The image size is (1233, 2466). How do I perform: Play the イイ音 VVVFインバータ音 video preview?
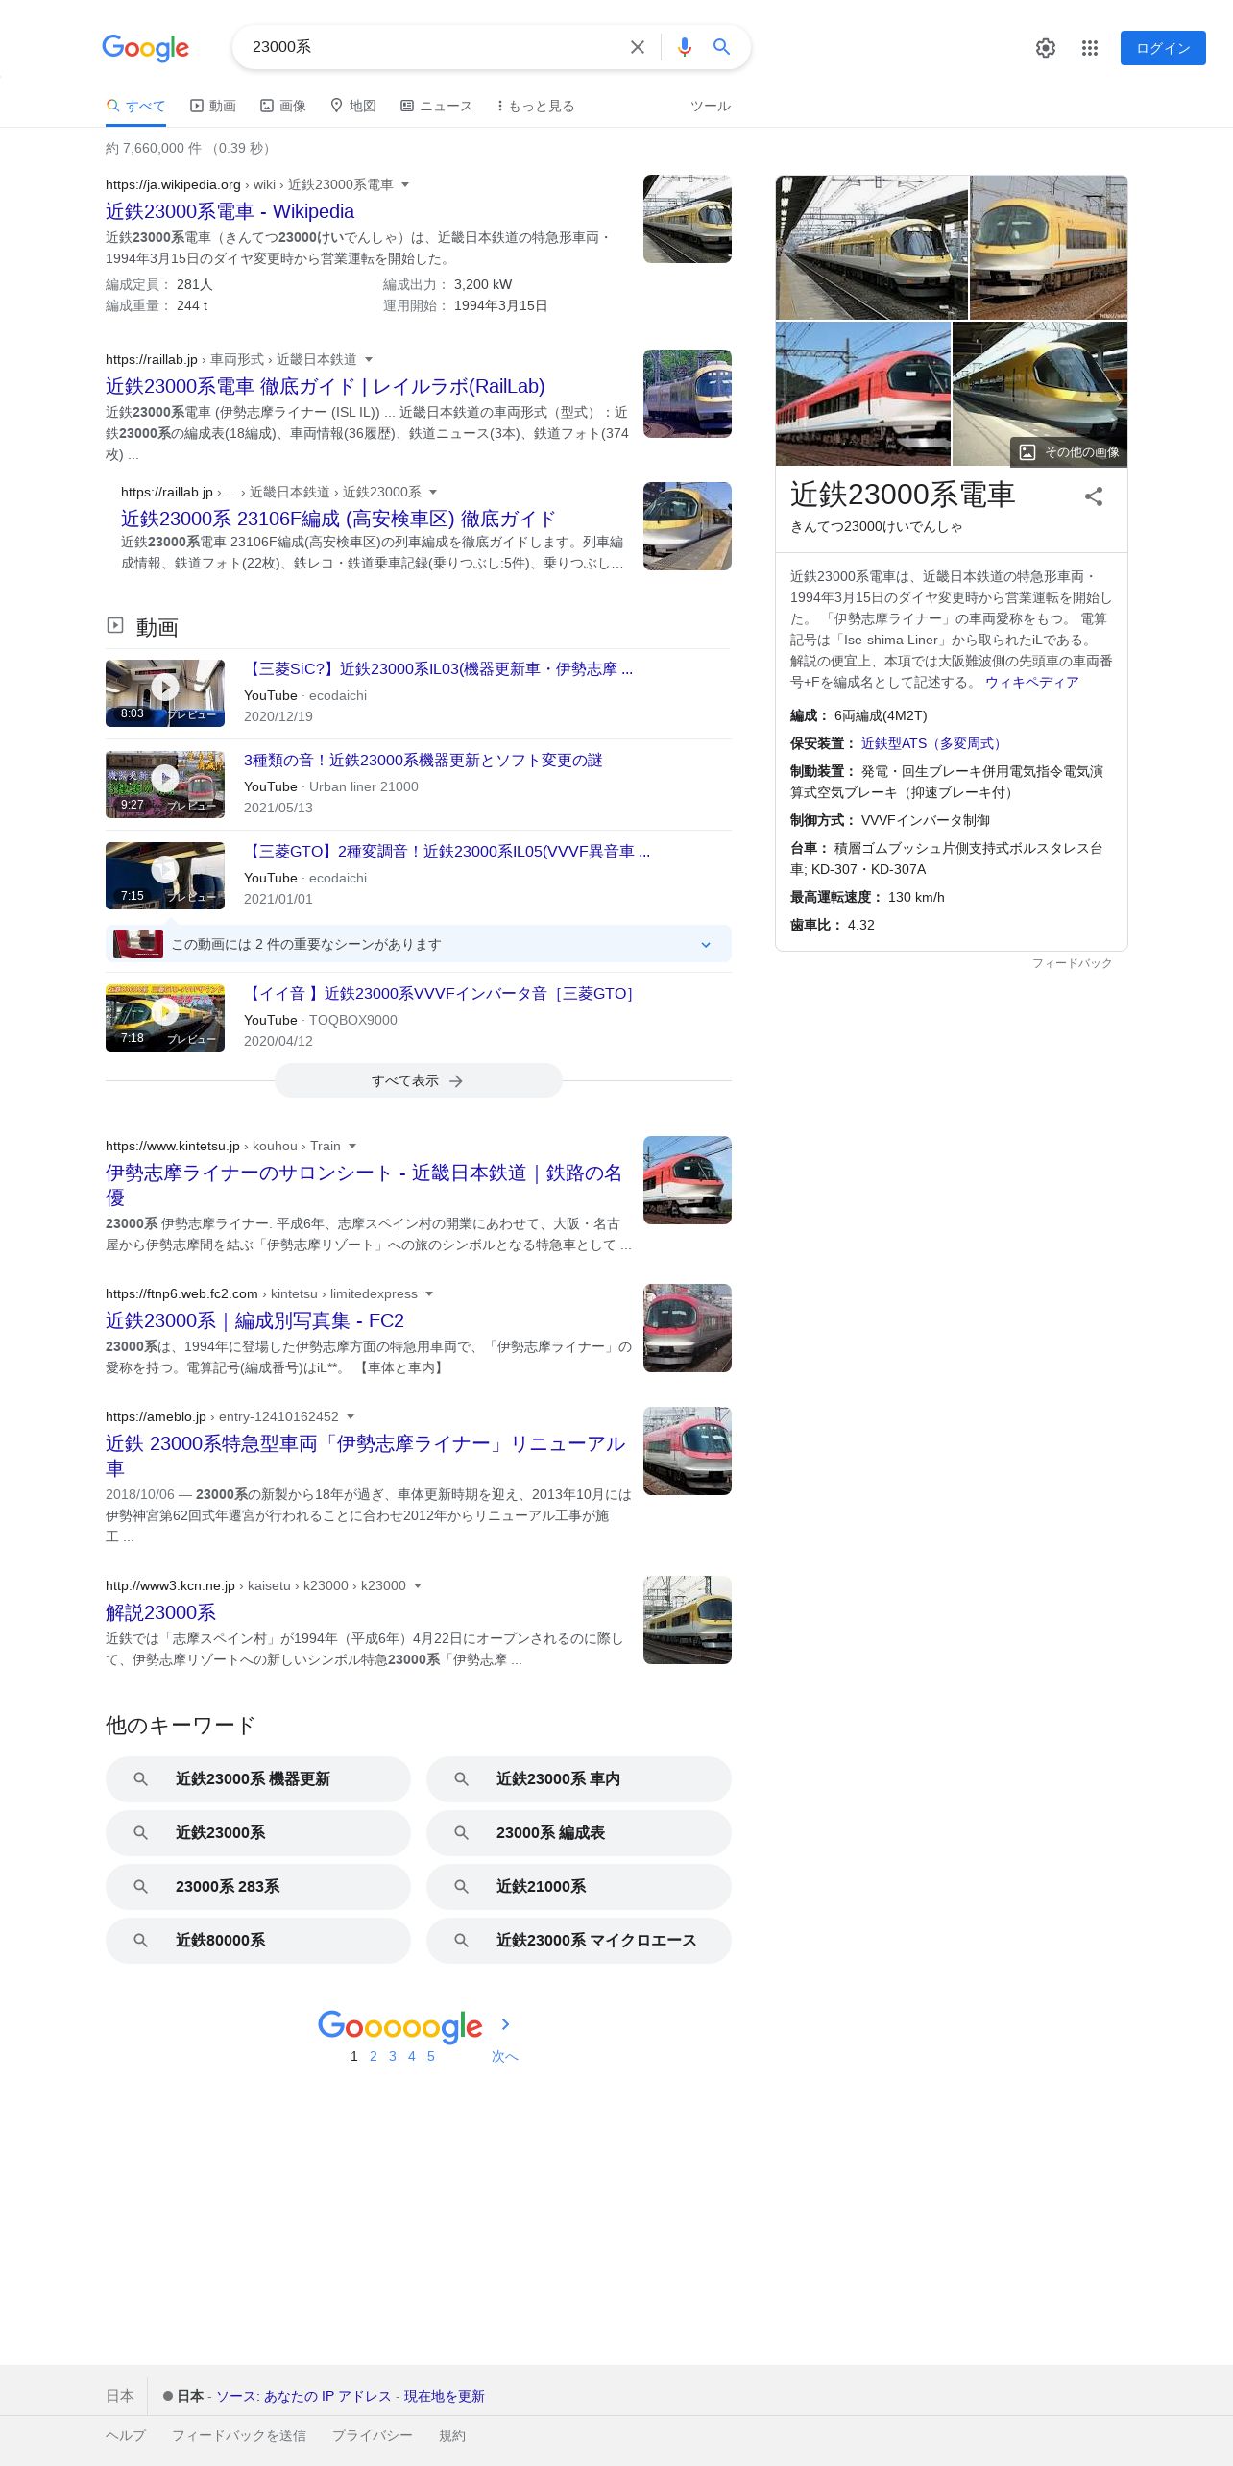pos(165,1018)
